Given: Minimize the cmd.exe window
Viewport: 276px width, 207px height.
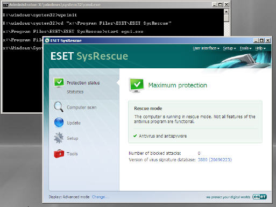Looking at the screenshot, I should tap(214, 4).
